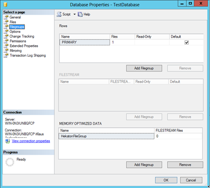
Task: Click the Script toolbar label
Action: point(67,14)
